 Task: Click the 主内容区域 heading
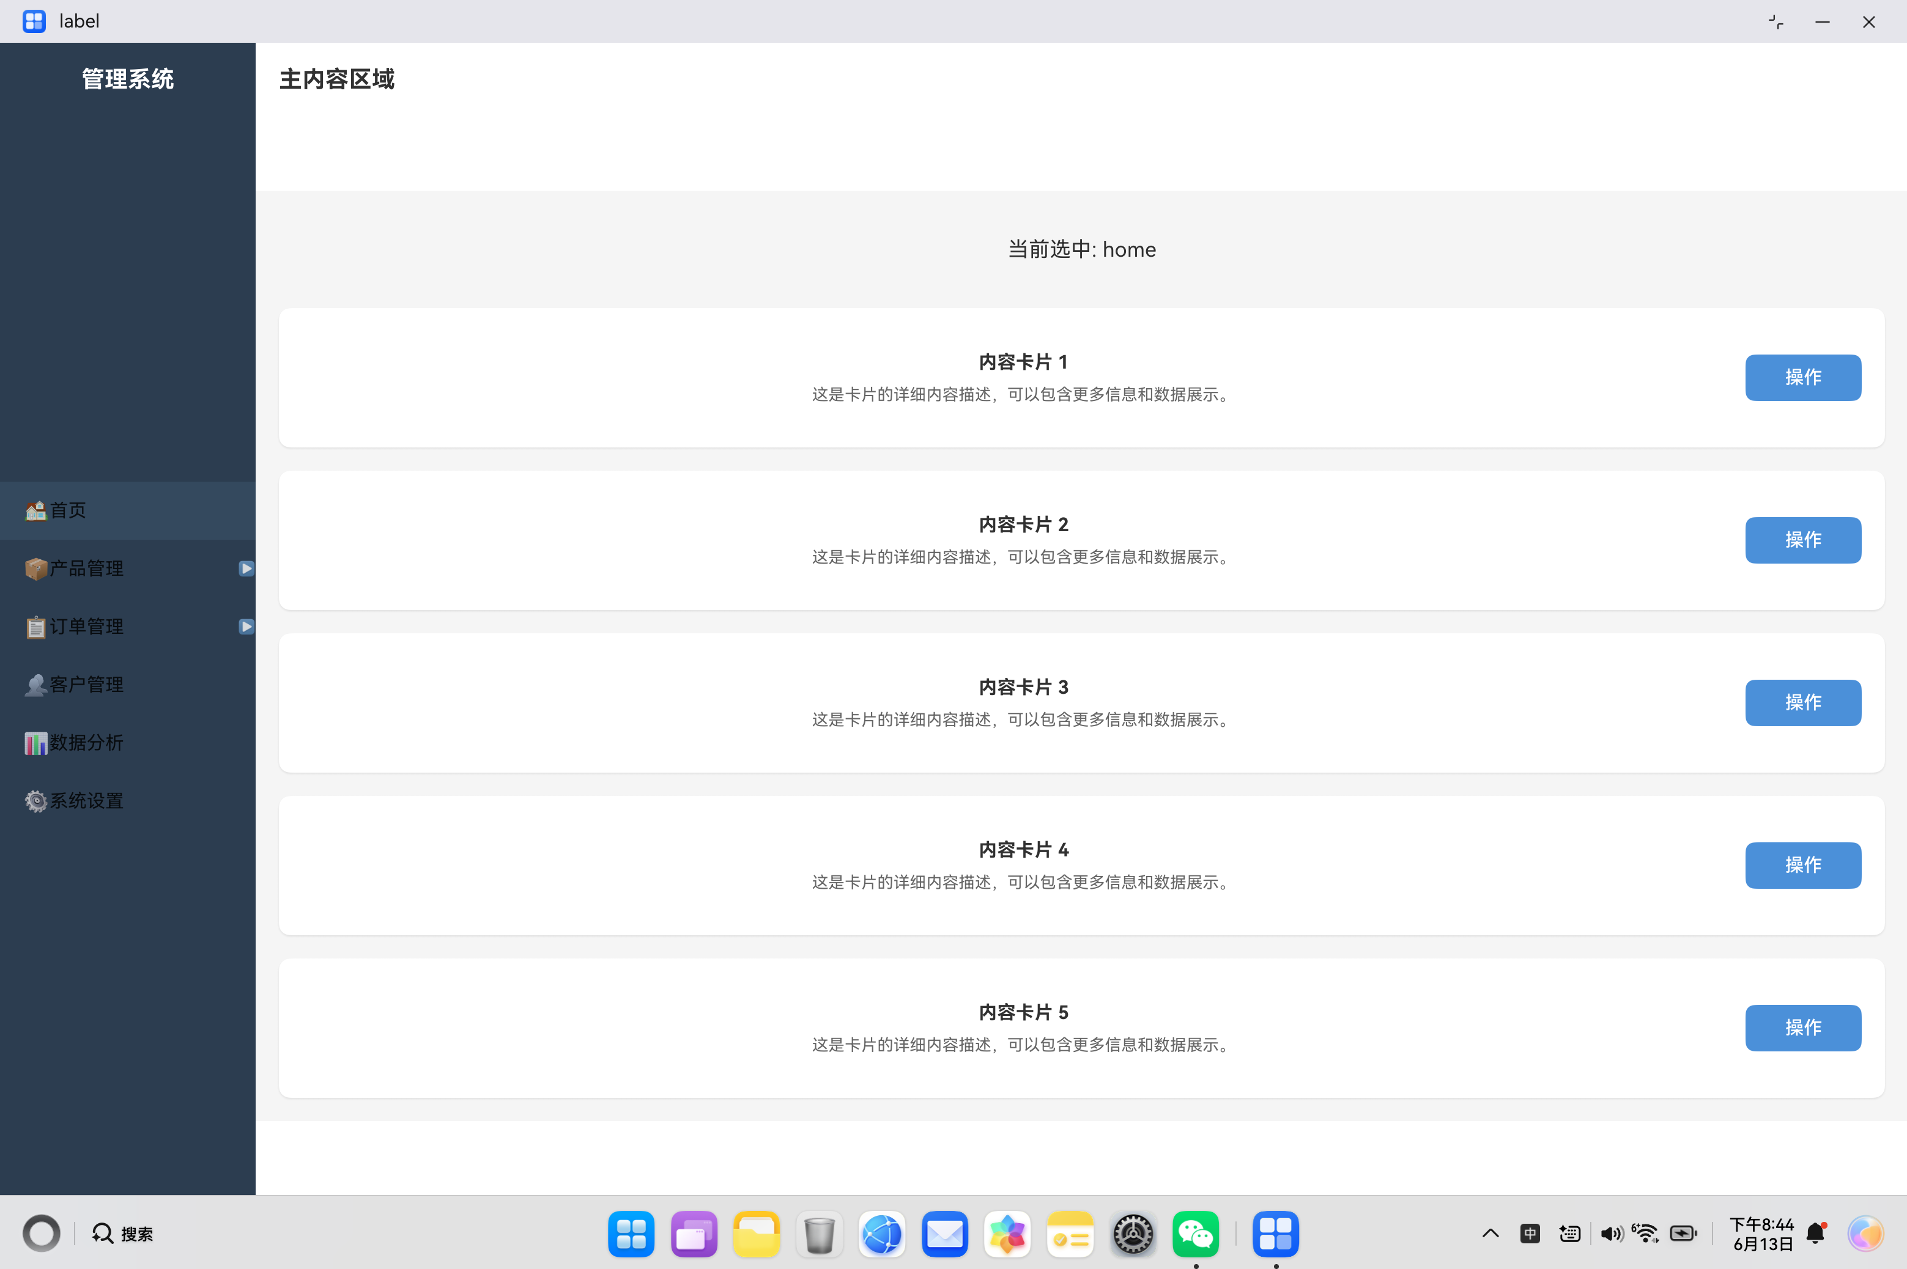337,79
